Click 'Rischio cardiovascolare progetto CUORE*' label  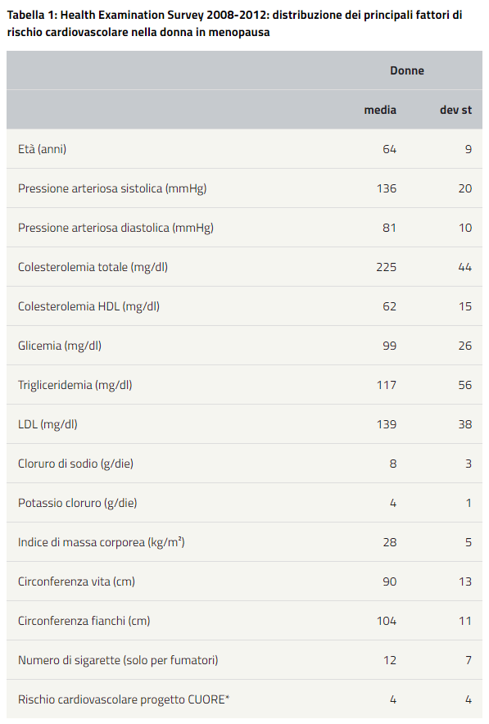(124, 699)
